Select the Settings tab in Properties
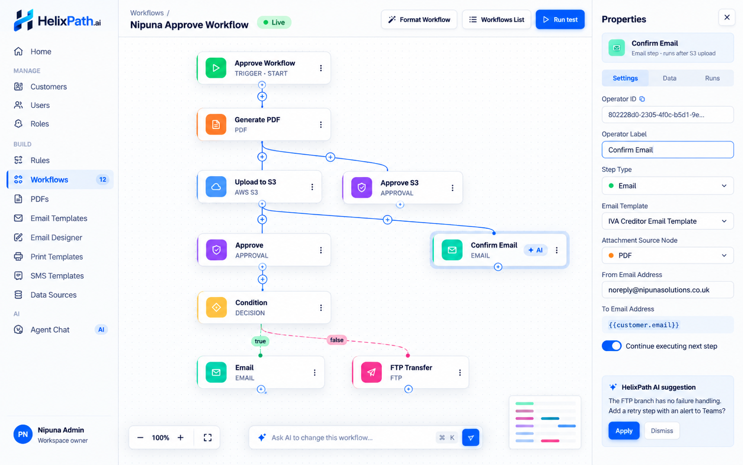 pos(625,78)
